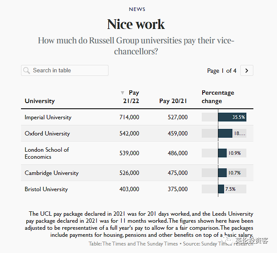This screenshot has height=253, width=277.
Task: Click Bristol's 7.5% percentage bar
Action: pyautogui.click(x=221, y=189)
